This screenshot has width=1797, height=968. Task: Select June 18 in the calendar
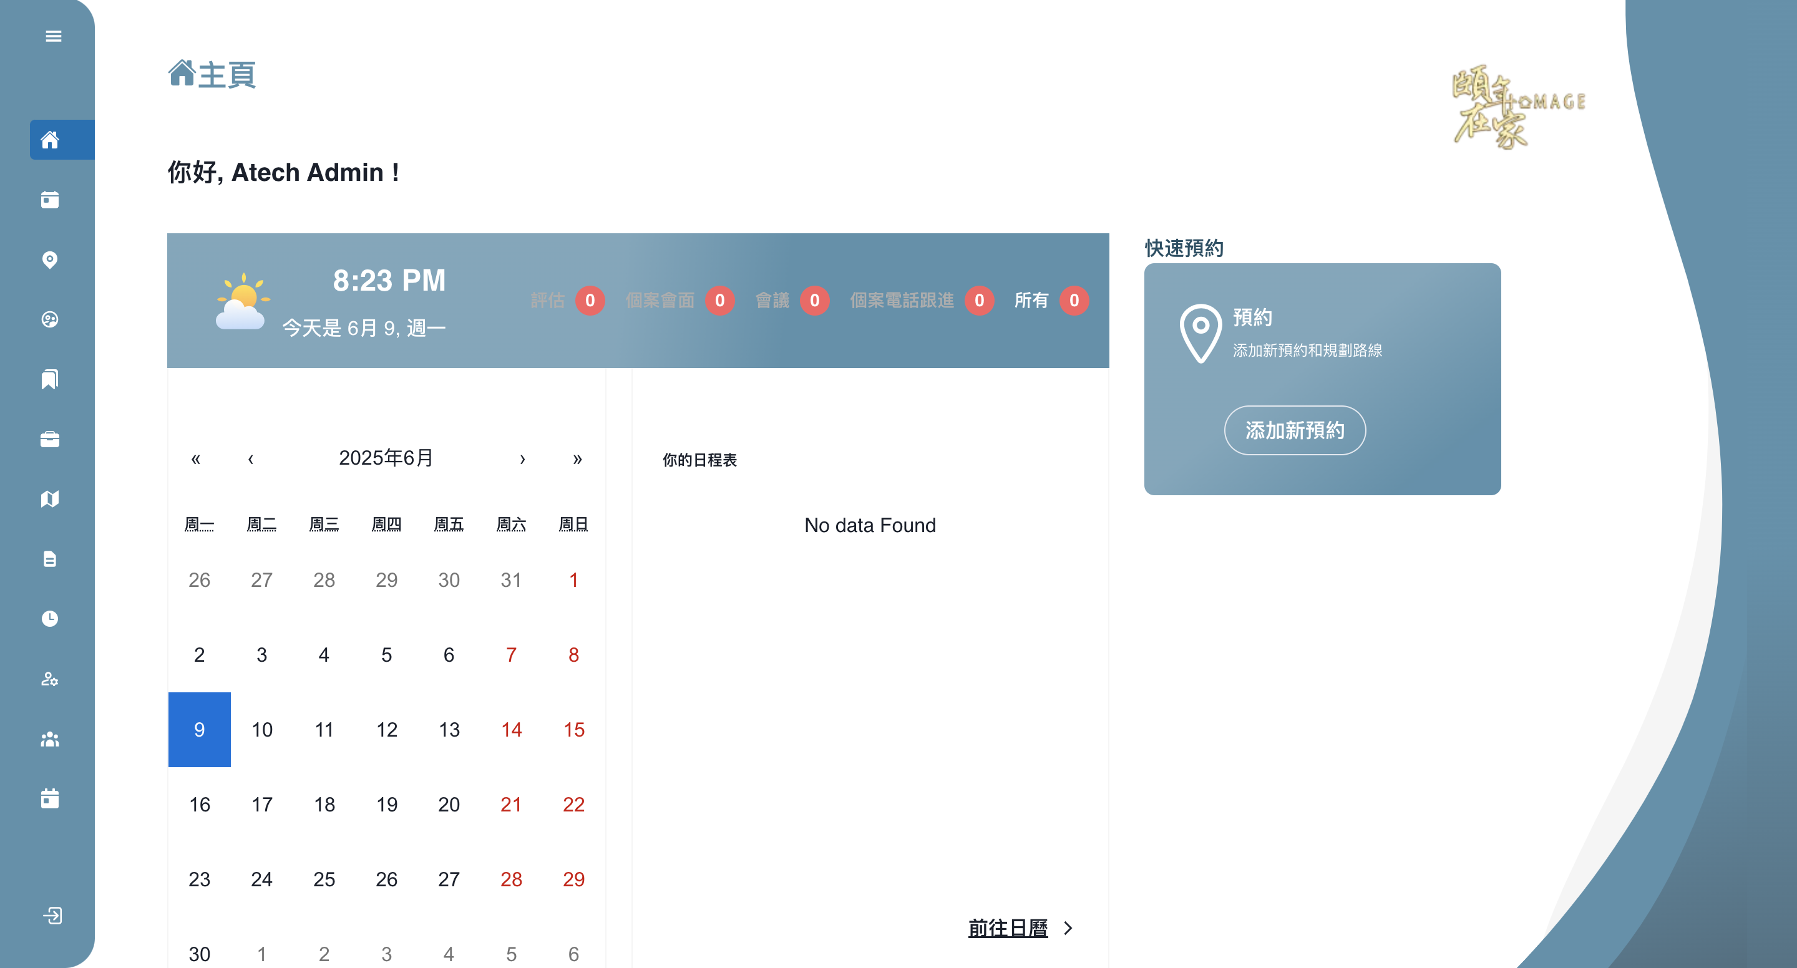[324, 805]
